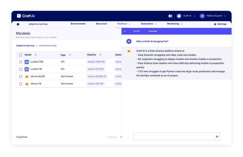Click the llama3-7B-002 pipeline tag

[96, 69]
